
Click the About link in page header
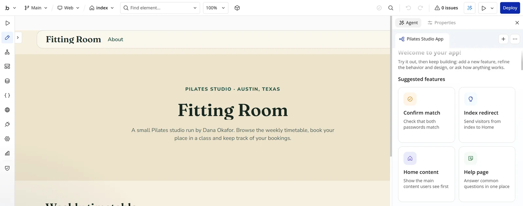point(115,39)
